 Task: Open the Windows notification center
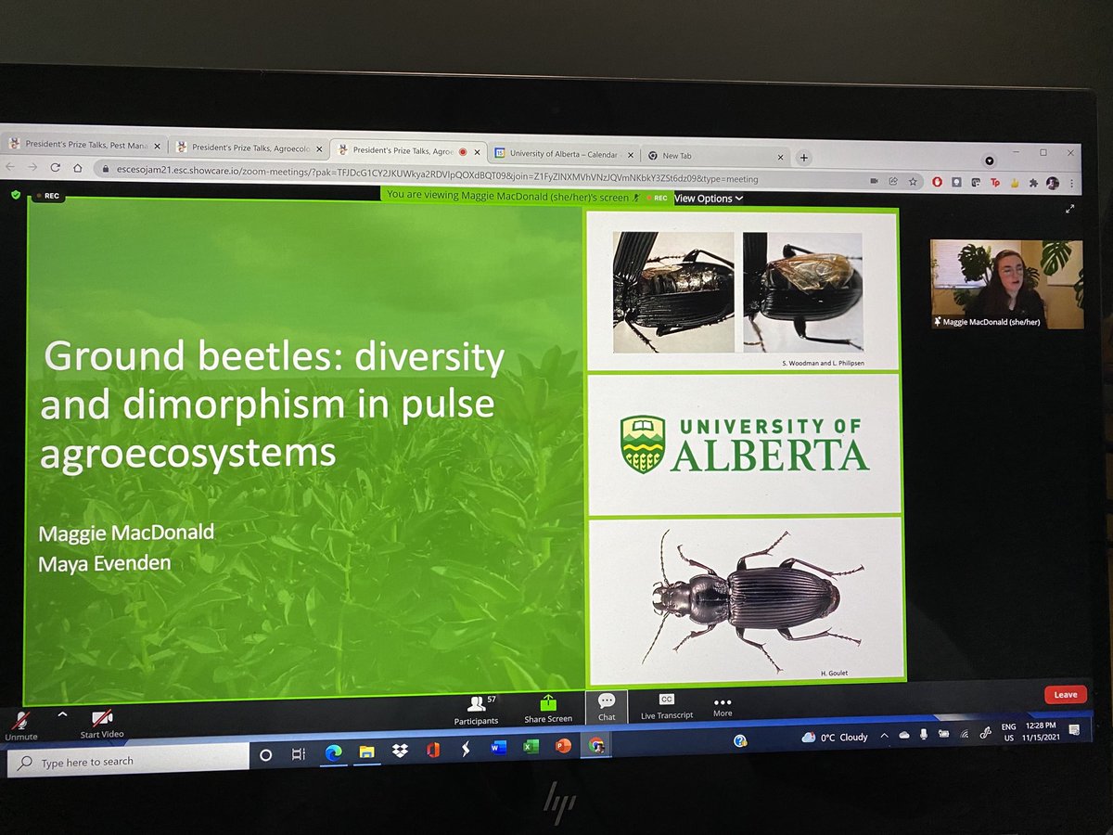click(x=1074, y=728)
